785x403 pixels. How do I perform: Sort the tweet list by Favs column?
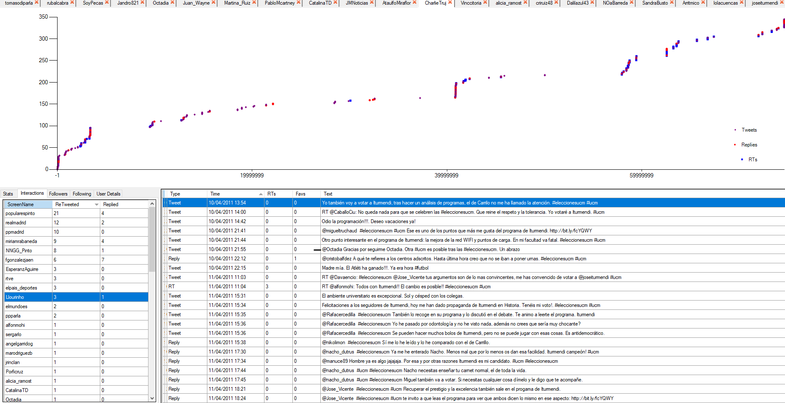300,194
